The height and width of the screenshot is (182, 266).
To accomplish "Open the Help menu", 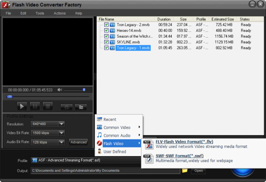I will click(x=78, y=13).
